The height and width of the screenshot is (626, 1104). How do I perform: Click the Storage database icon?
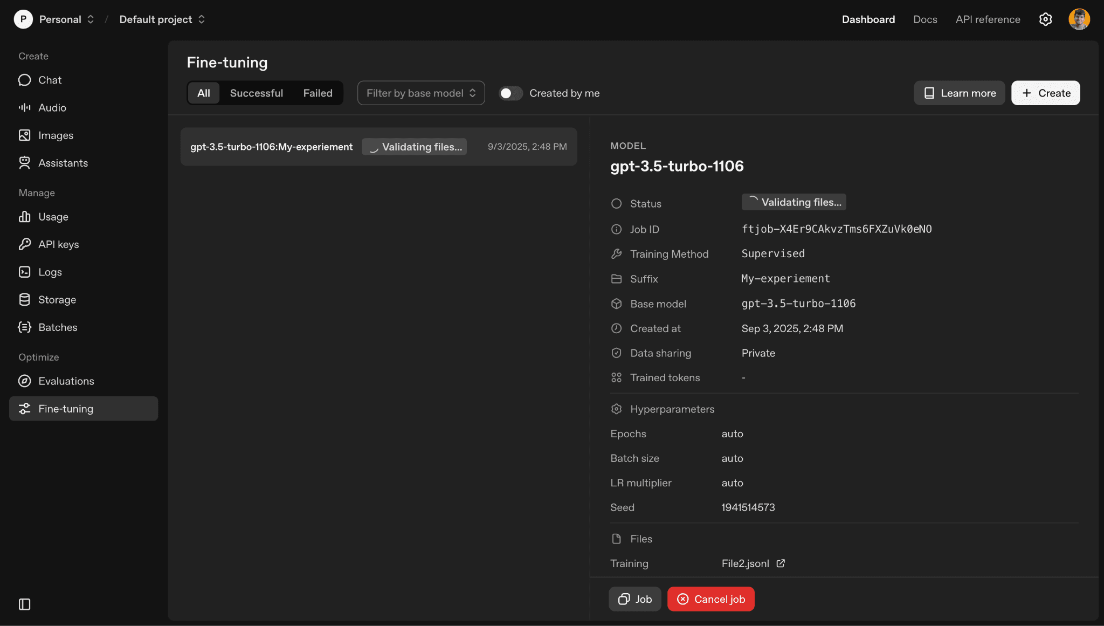coord(24,300)
